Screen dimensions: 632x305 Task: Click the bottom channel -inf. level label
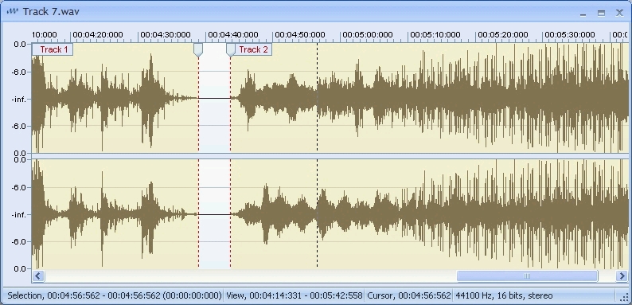(x=19, y=215)
